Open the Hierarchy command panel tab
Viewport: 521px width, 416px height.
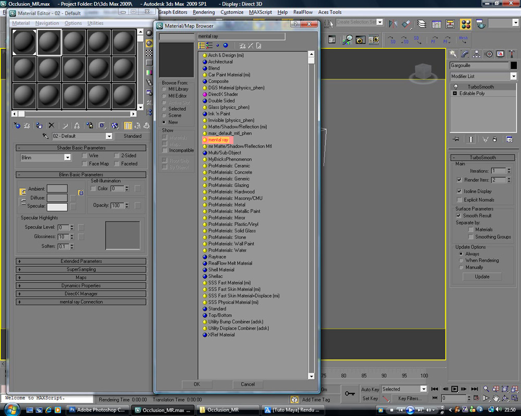477,54
